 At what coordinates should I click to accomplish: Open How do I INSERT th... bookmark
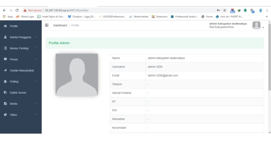(229, 17)
